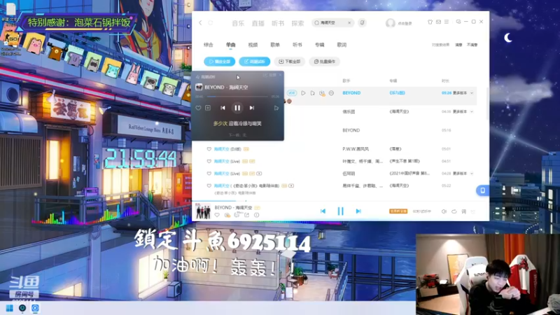Pause playback from the bottom bar
Image resolution: width=560 pixels, height=315 pixels.
(x=340, y=211)
